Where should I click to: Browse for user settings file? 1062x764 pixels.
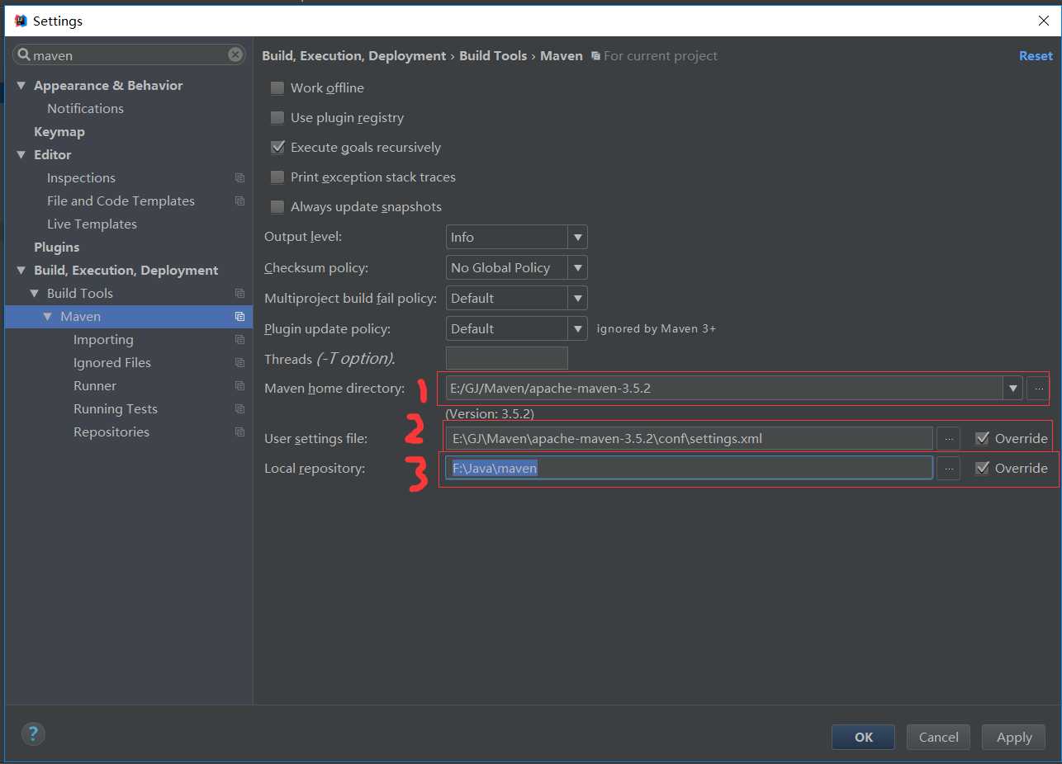point(948,438)
